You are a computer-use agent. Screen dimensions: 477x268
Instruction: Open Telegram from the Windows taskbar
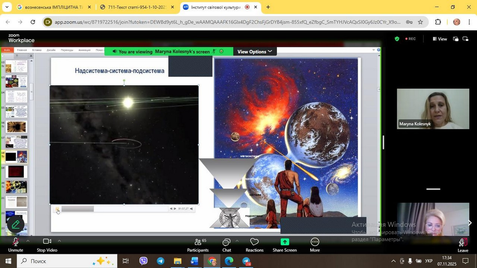tap(161, 261)
